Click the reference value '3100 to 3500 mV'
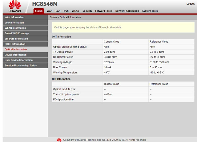This screenshot has width=197, height=142. pos(159,62)
